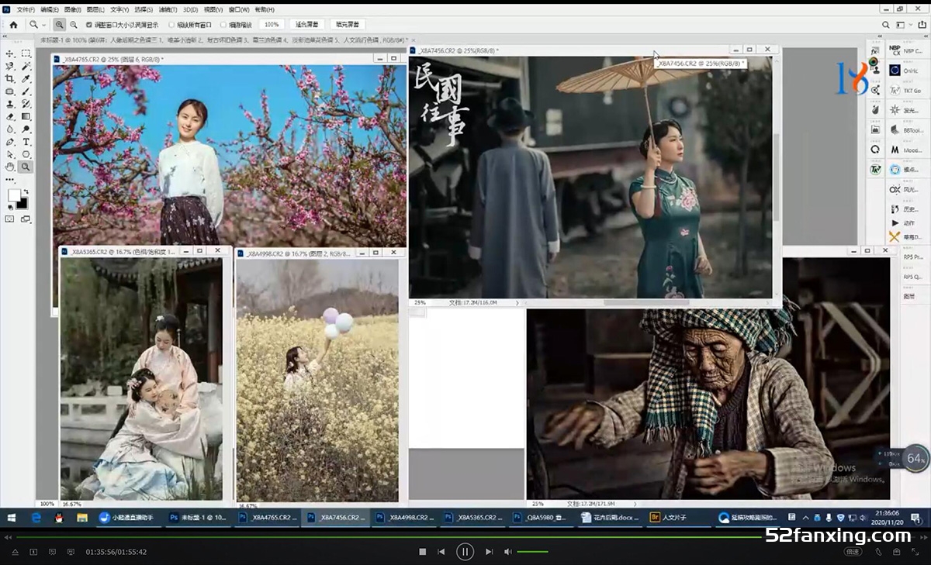The width and height of the screenshot is (931, 565).
Task: Click the 100% zoom button
Action: click(272, 25)
